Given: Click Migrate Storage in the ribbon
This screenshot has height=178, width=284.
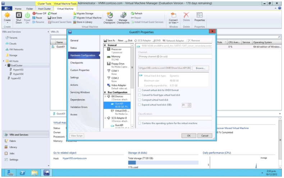Looking at the screenshot, I should coord(83,13).
